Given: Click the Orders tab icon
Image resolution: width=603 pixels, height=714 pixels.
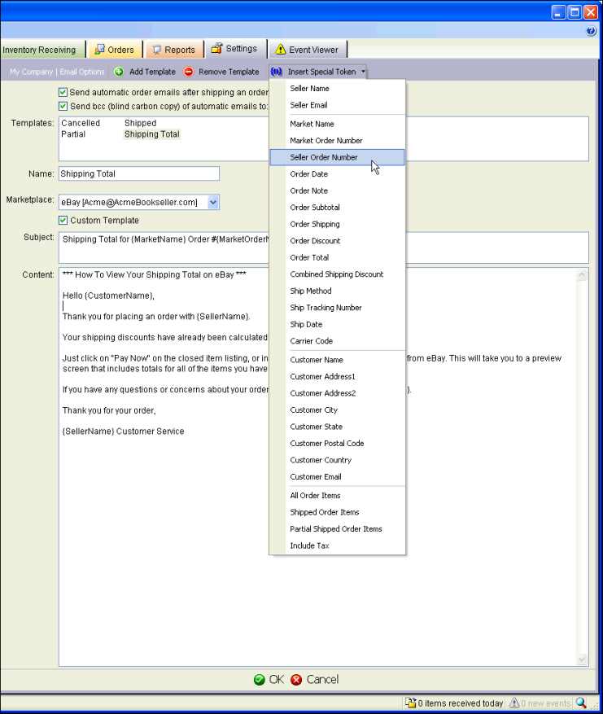Looking at the screenshot, I should click(99, 49).
